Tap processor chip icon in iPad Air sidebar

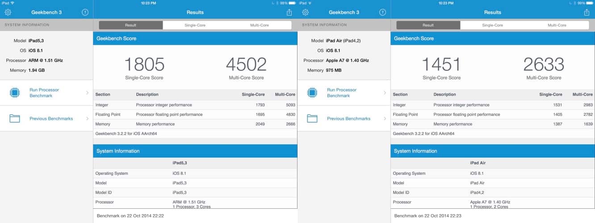point(312,93)
